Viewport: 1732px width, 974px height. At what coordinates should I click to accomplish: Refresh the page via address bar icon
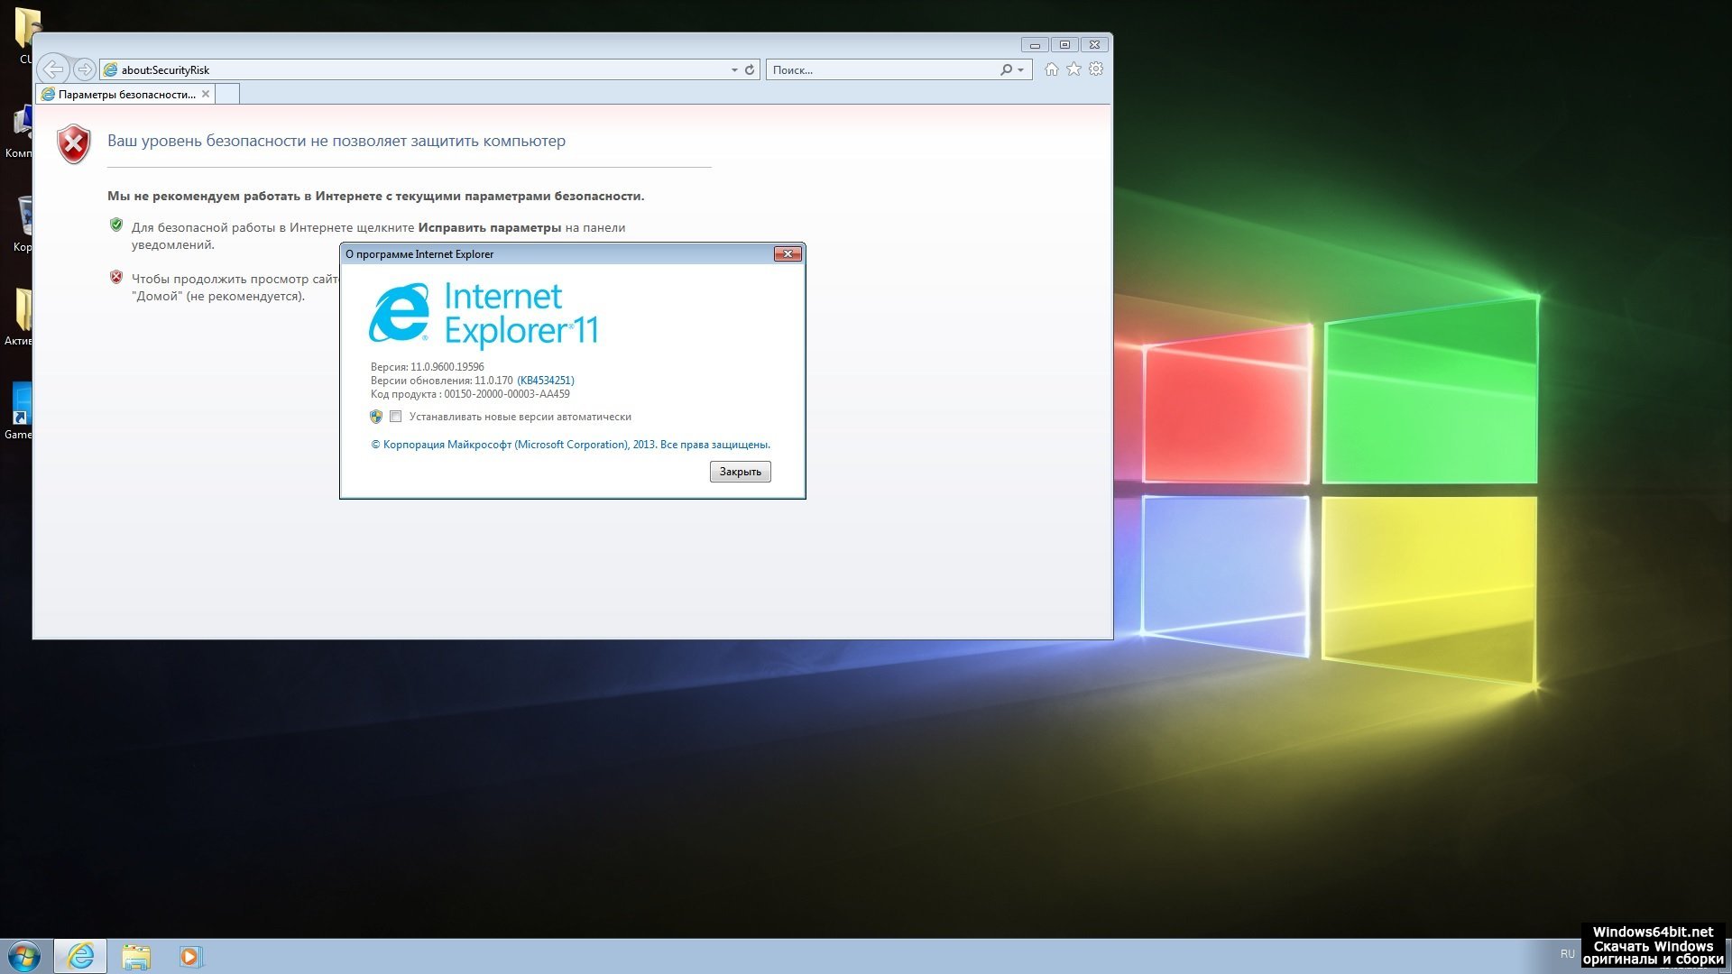[749, 69]
